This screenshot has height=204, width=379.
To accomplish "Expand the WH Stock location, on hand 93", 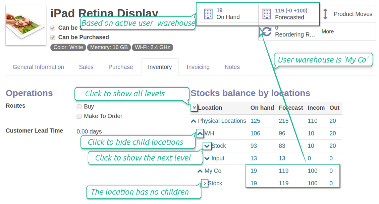I will click(207, 146).
